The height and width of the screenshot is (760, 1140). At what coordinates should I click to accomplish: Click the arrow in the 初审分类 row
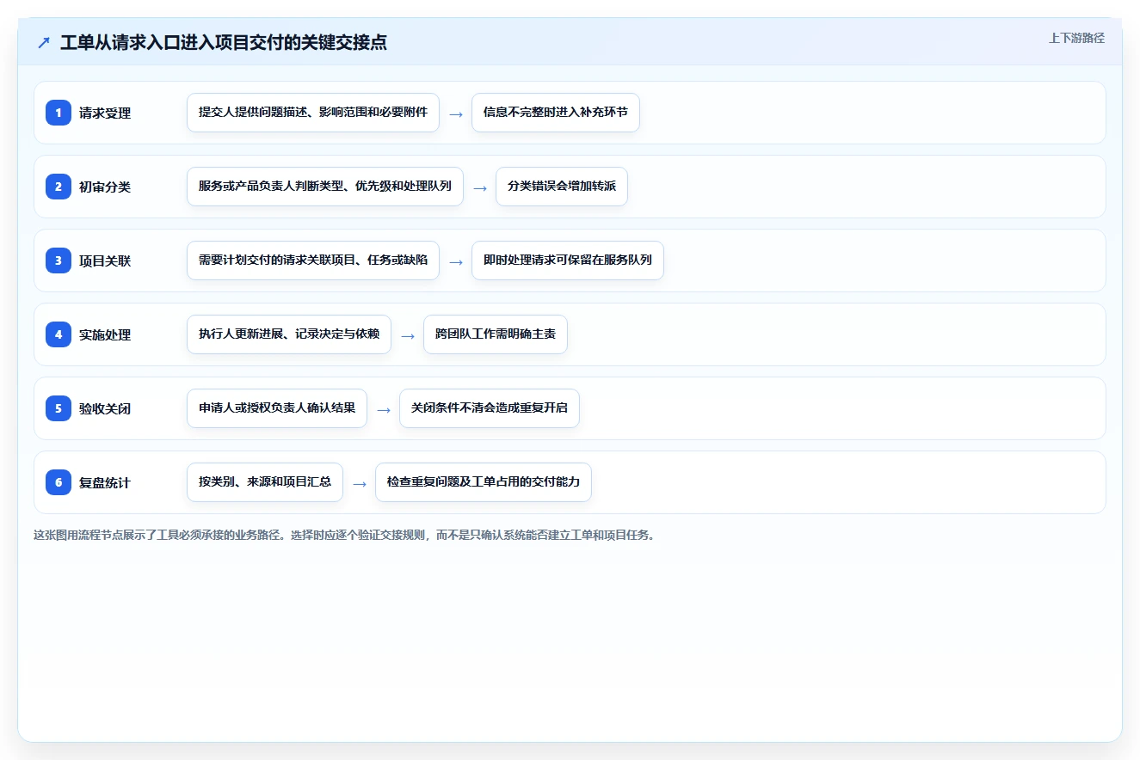(480, 187)
